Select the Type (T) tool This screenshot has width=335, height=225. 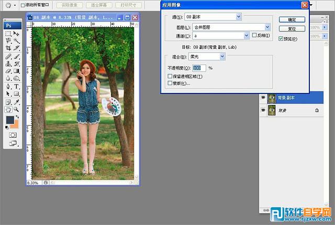click(x=16, y=86)
